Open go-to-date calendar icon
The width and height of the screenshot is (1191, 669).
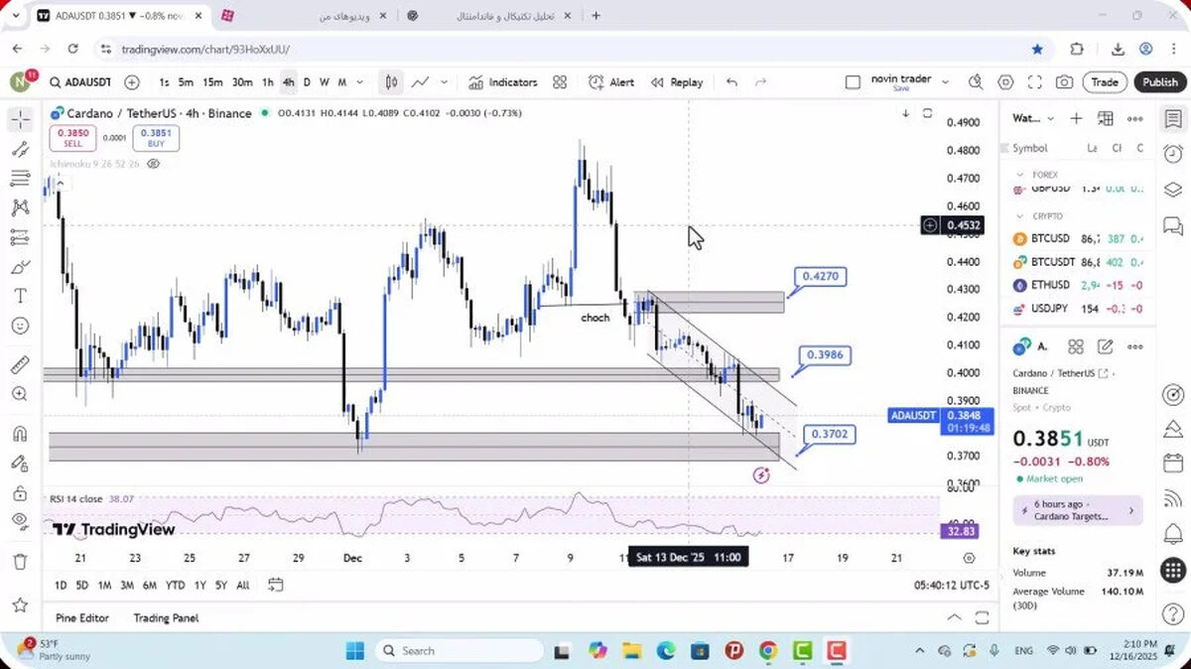[x=275, y=585]
